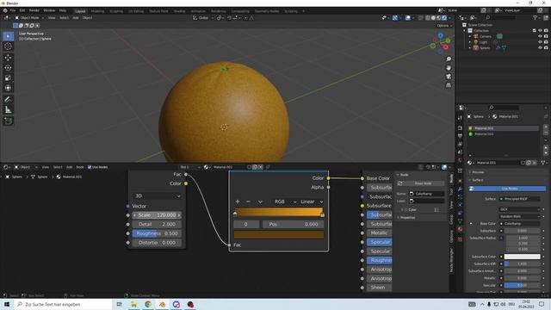
Task: Open the Modifier properties wrench tab
Action: pos(460,189)
